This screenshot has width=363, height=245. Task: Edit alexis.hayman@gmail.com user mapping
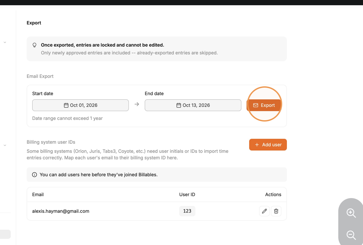(x=264, y=211)
